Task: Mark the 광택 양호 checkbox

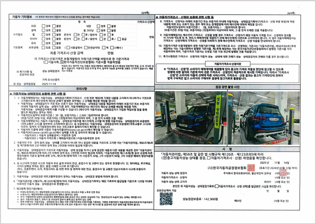Action: pos(43,30)
